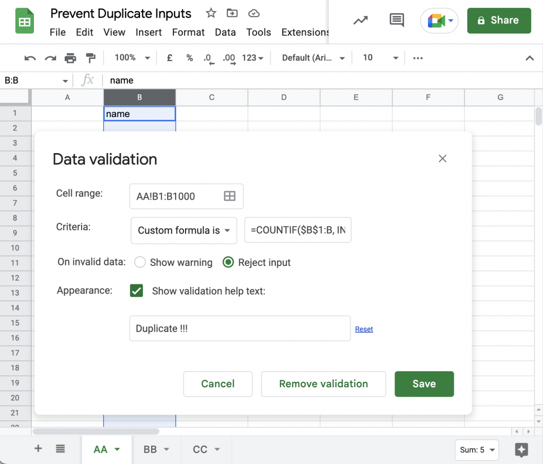Uncheck Show validation help text
Screen dimensions: 543x464
[x=136, y=291]
